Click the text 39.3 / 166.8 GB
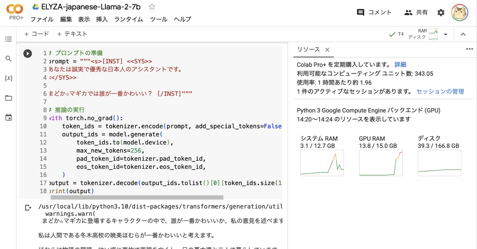 [438, 146]
